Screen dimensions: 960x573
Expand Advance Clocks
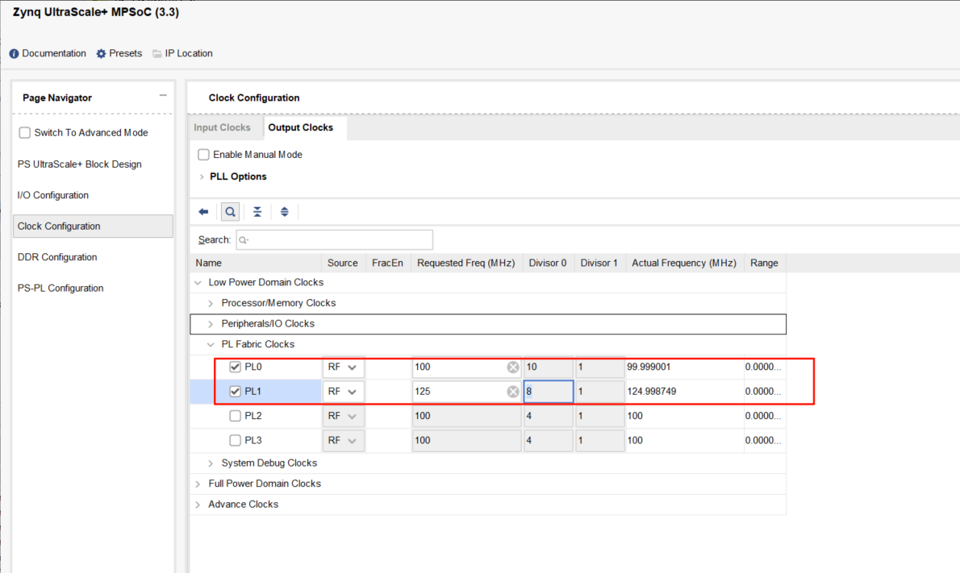point(198,505)
